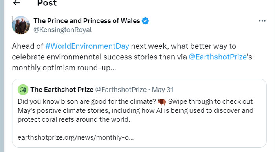275x152 pixels.
Task: Open the @EarthshotPrize mention link
Action: (x=218, y=57)
